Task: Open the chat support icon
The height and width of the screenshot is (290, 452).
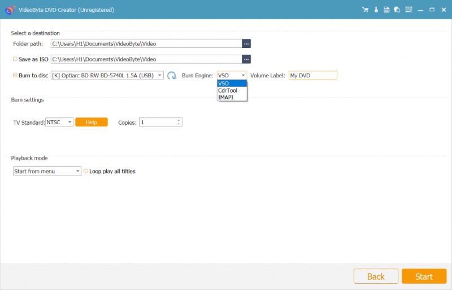Action: 397,10
